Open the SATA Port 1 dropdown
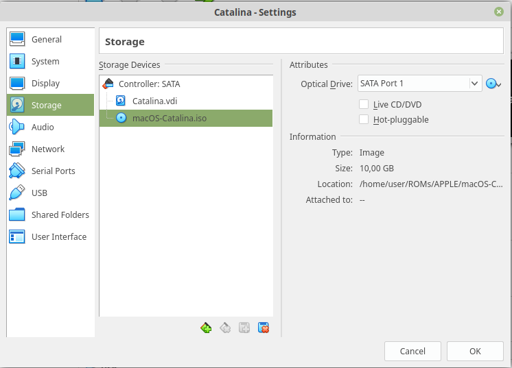Image resolution: width=512 pixels, height=368 pixels. (420, 84)
